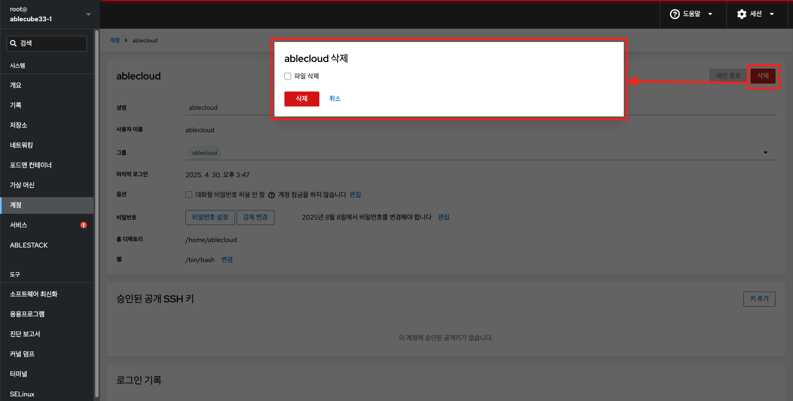Image resolution: width=793 pixels, height=401 pixels.
Task: Click the 승인된 공개 SSH 키 heading
Action: [x=155, y=299]
